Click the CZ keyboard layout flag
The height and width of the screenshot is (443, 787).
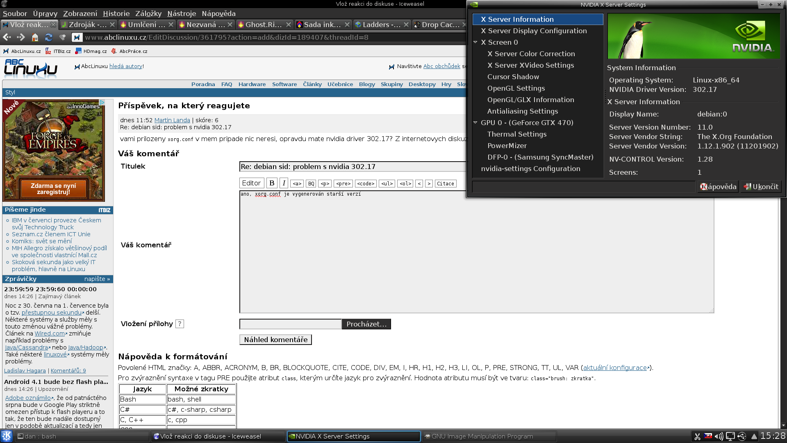click(708, 436)
